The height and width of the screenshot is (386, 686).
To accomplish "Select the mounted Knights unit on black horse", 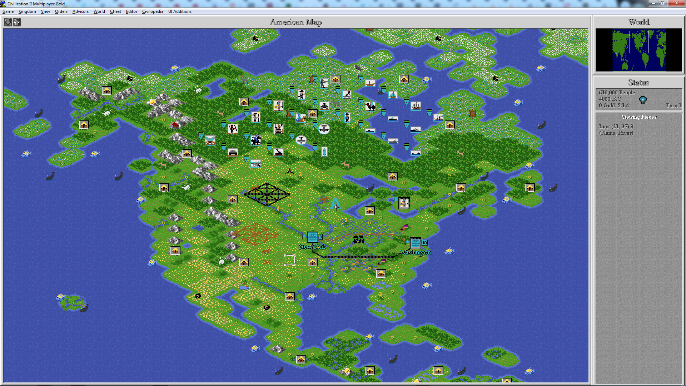I will (256, 140).
